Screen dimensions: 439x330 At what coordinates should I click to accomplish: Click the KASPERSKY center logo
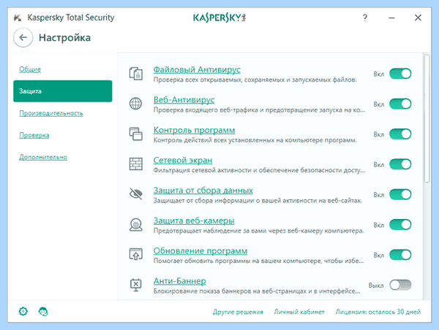[x=219, y=18]
